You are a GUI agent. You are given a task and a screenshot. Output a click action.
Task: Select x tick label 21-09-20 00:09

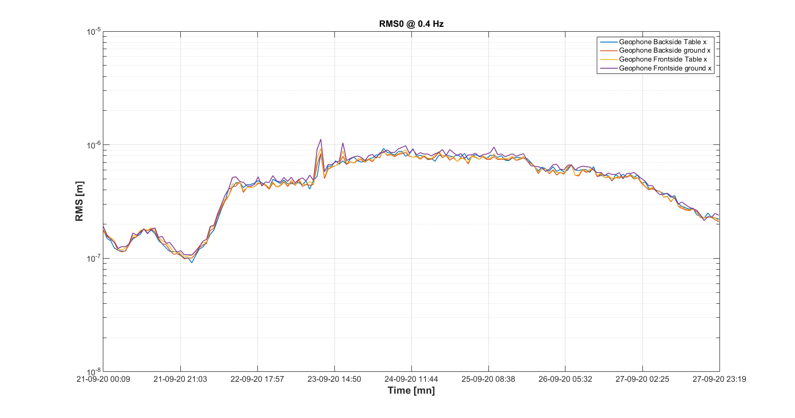click(103, 379)
